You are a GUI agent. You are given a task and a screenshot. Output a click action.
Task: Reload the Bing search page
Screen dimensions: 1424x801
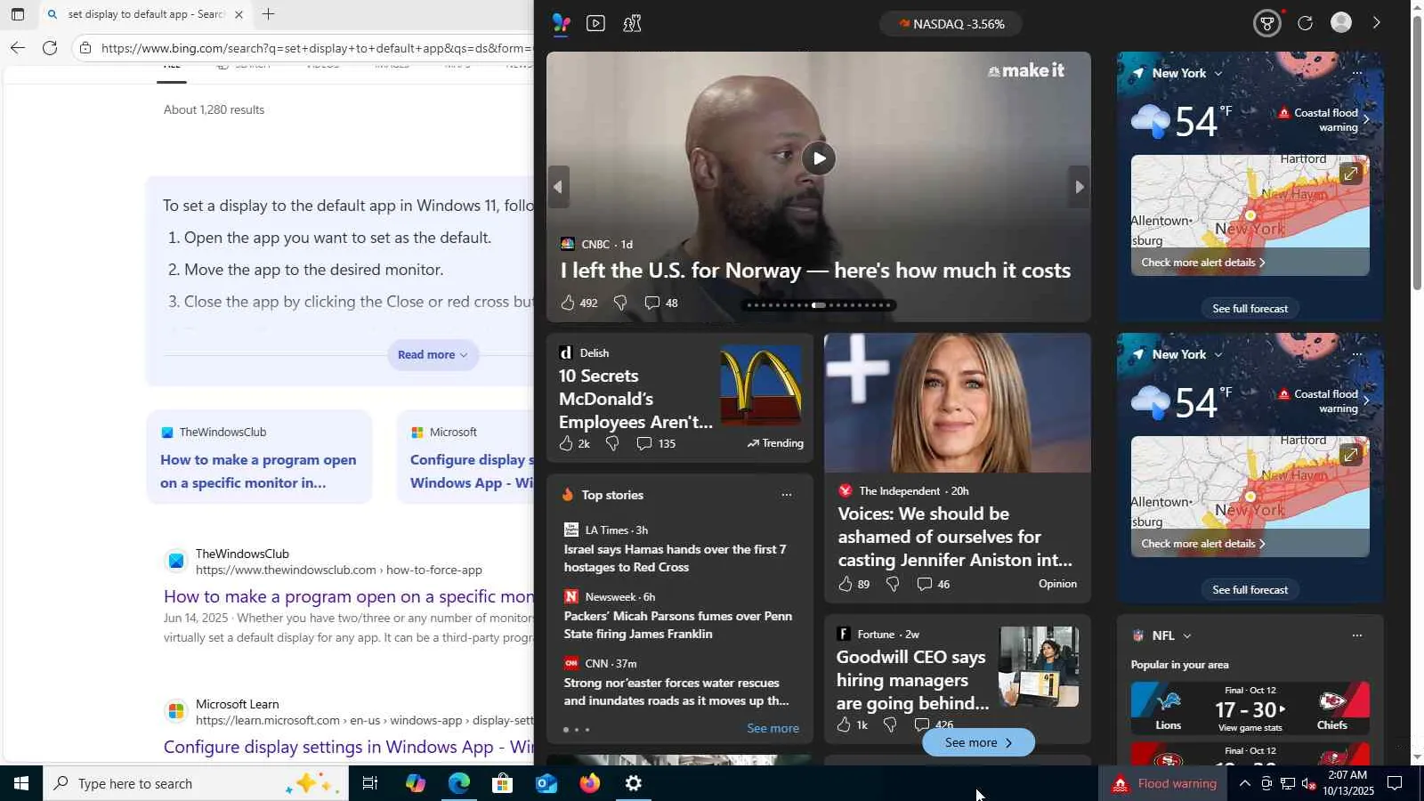50,48
